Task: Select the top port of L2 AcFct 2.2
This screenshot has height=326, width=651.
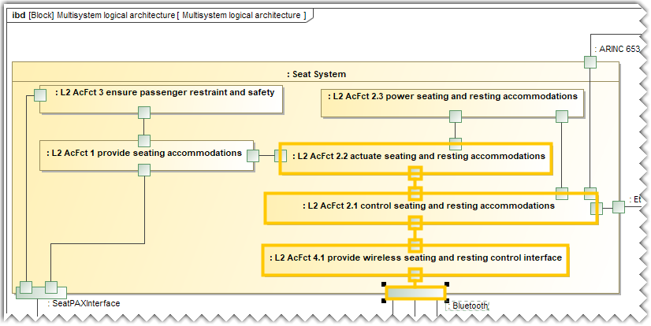Action: click(x=456, y=144)
